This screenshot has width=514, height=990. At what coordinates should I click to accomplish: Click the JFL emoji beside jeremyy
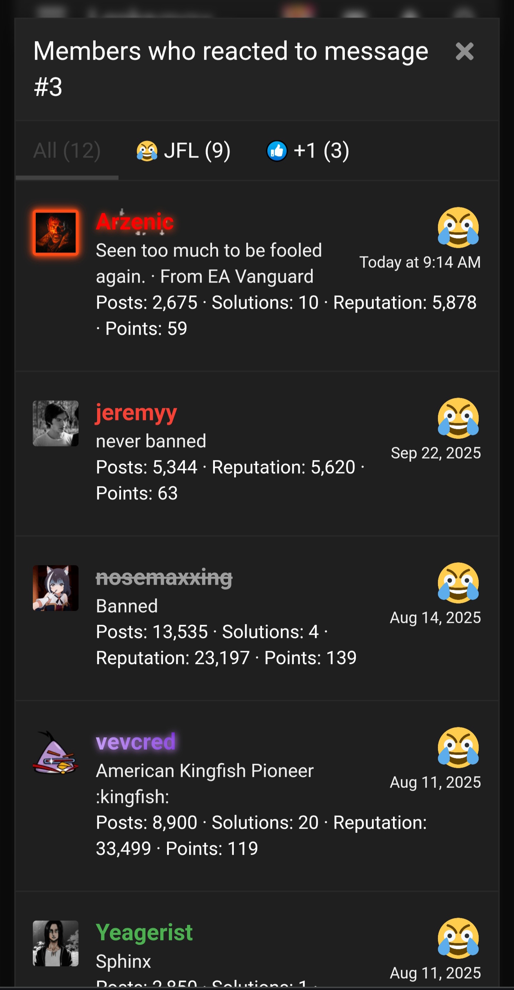[458, 418]
